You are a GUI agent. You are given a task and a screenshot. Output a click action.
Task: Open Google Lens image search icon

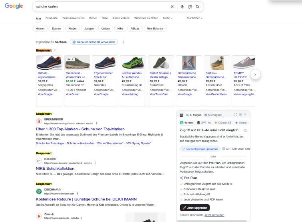190,7
